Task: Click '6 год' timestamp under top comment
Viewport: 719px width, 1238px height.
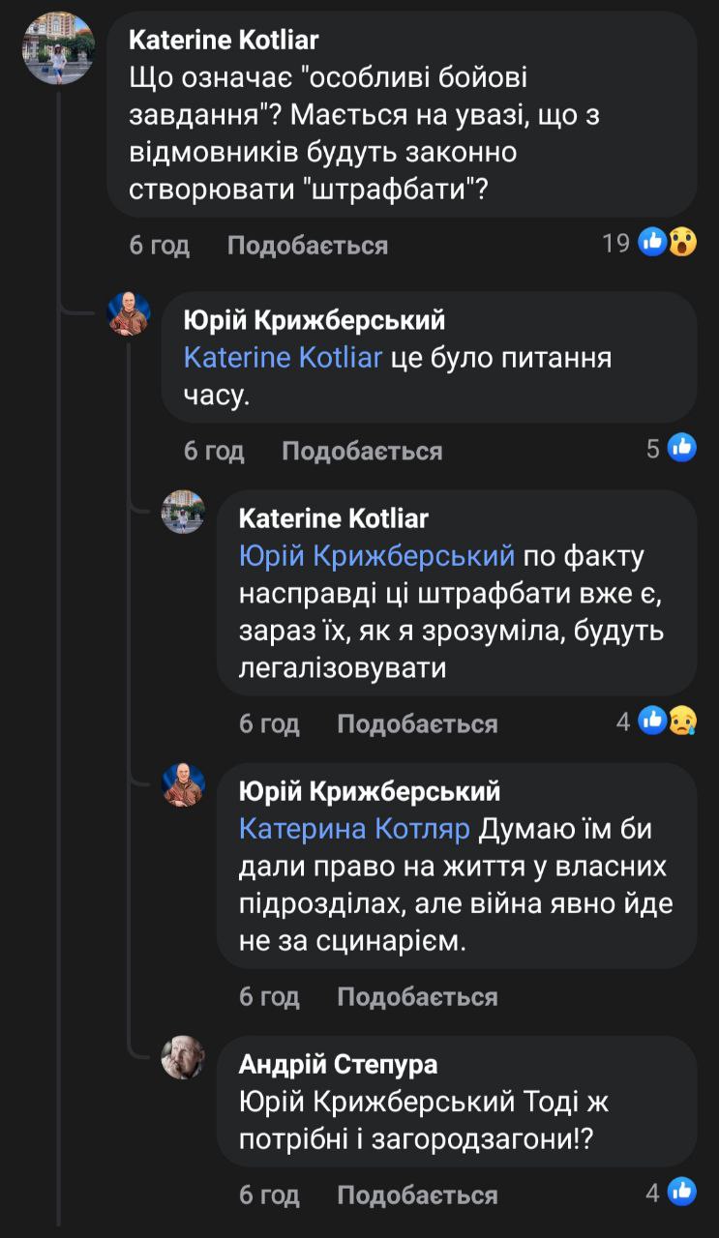Action: coord(160,246)
